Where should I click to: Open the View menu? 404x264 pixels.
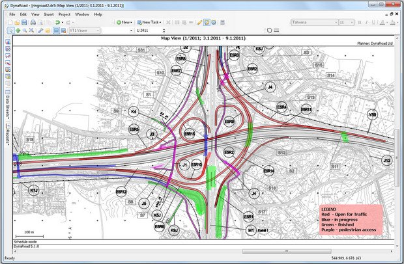(35, 14)
